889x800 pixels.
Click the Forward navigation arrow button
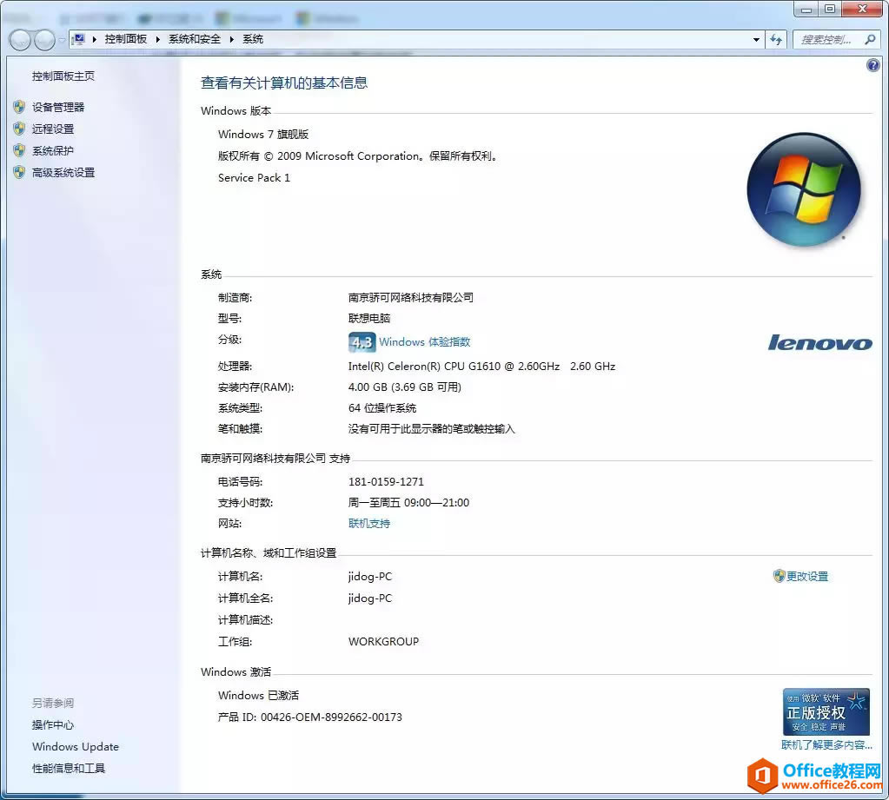click(x=44, y=40)
